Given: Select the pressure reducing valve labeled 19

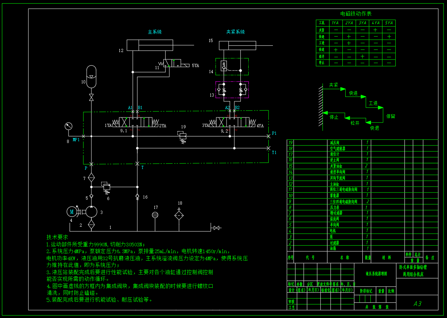Looking at the screenshot, I should [182, 137].
